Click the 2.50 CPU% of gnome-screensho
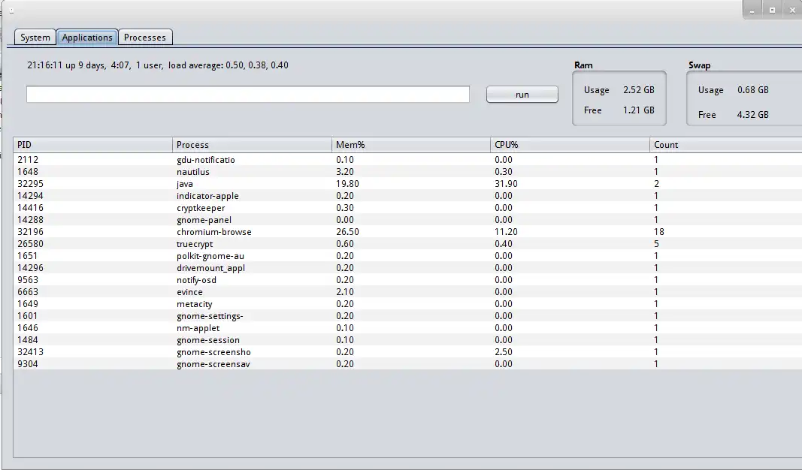Image resolution: width=802 pixels, height=470 pixels. point(504,352)
